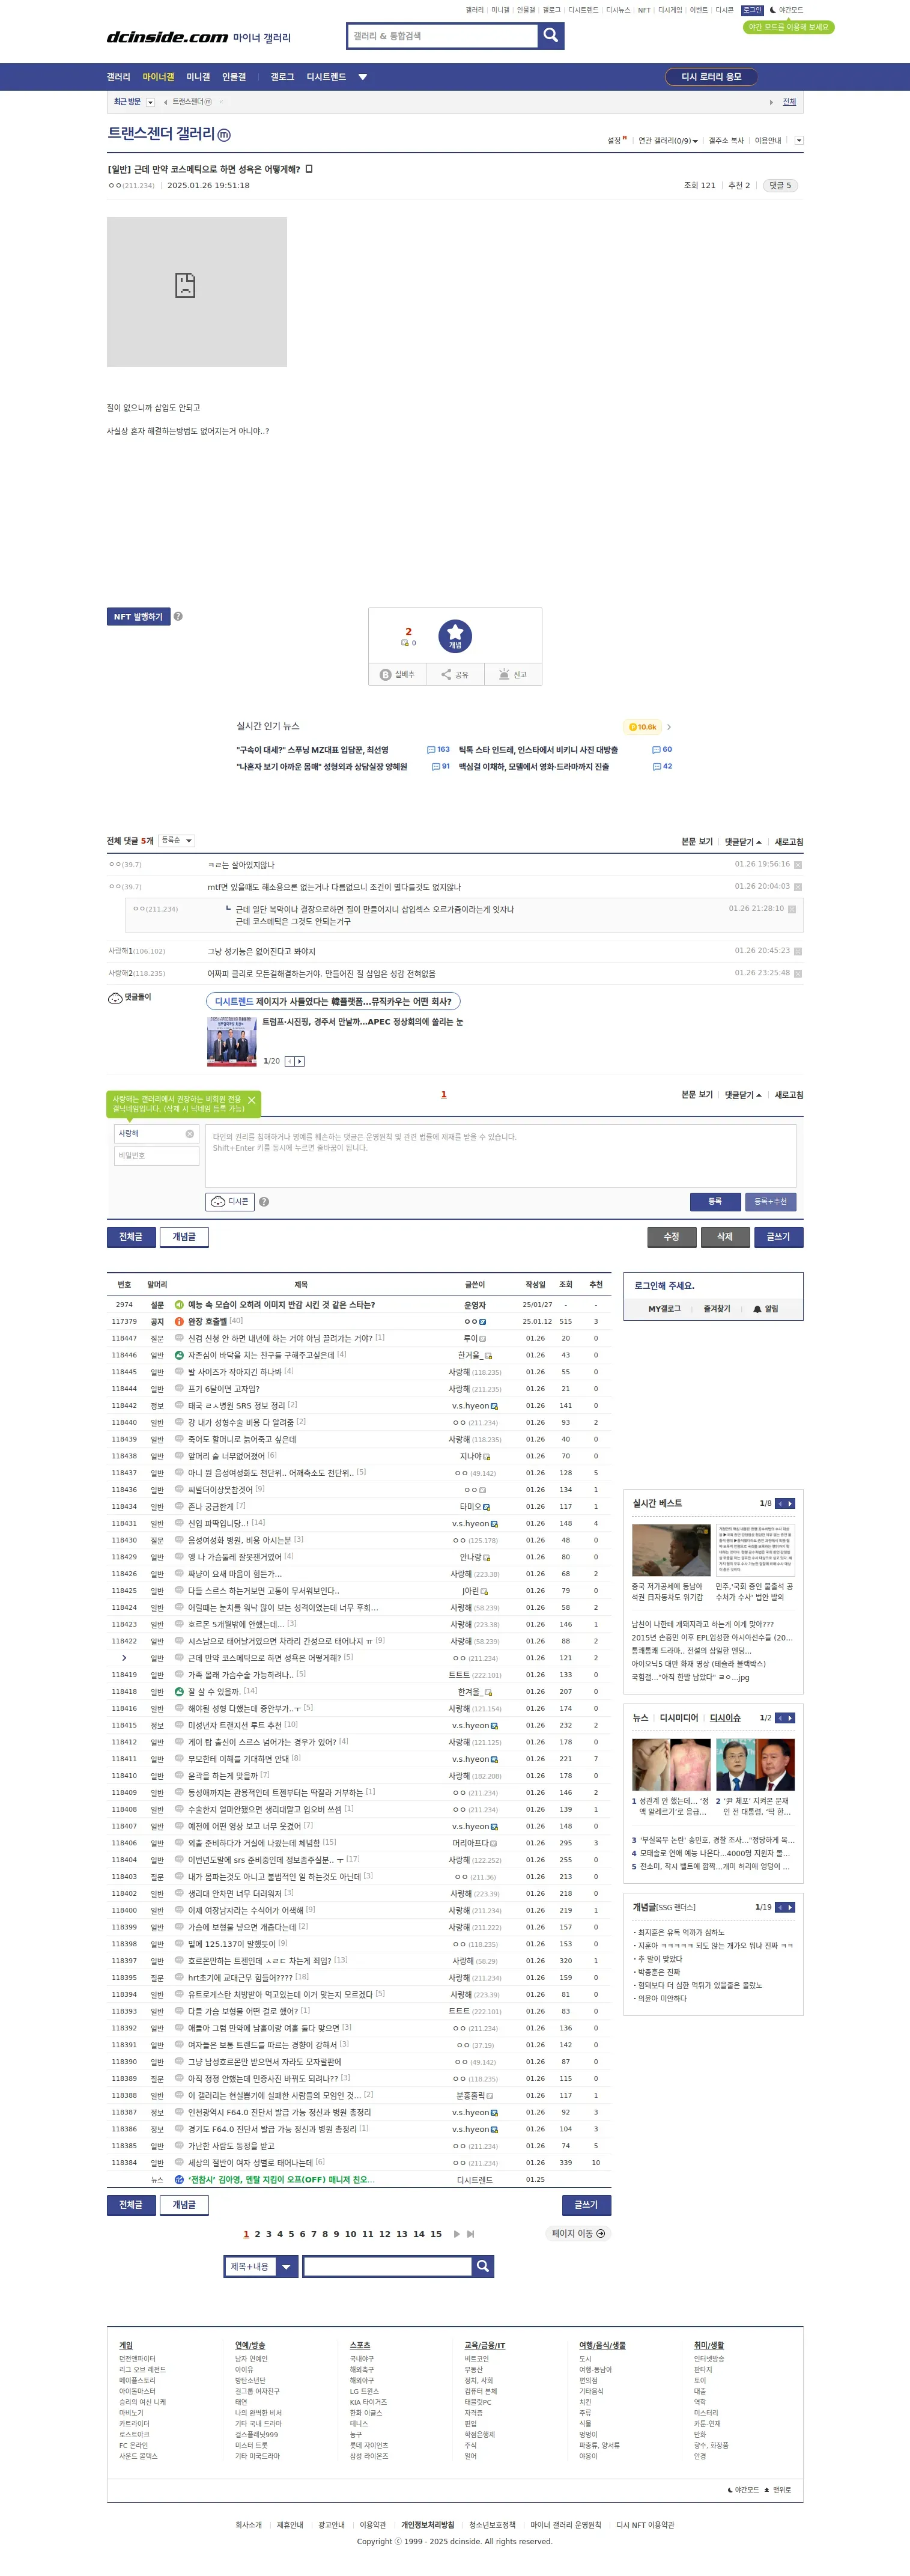Open 페이지 이동 page jump button
The width and height of the screenshot is (910, 2576).
[578, 2233]
